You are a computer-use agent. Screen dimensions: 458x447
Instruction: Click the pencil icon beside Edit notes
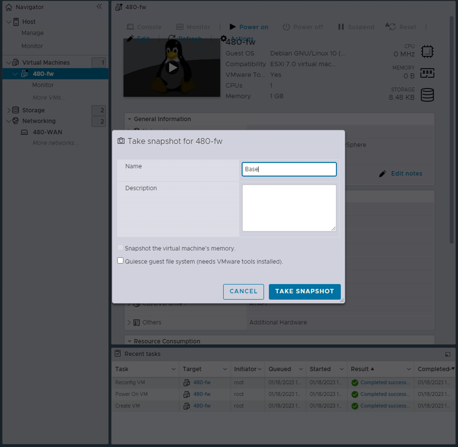click(x=383, y=174)
